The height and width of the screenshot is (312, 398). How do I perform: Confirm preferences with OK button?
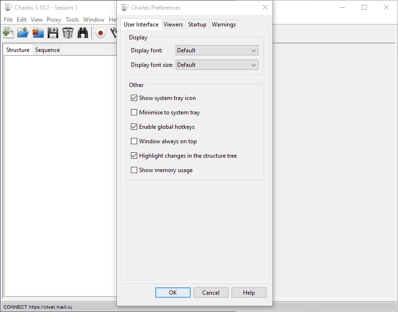pyautogui.click(x=173, y=292)
